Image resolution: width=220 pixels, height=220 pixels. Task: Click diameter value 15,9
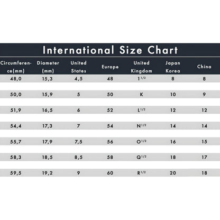pos(47,95)
